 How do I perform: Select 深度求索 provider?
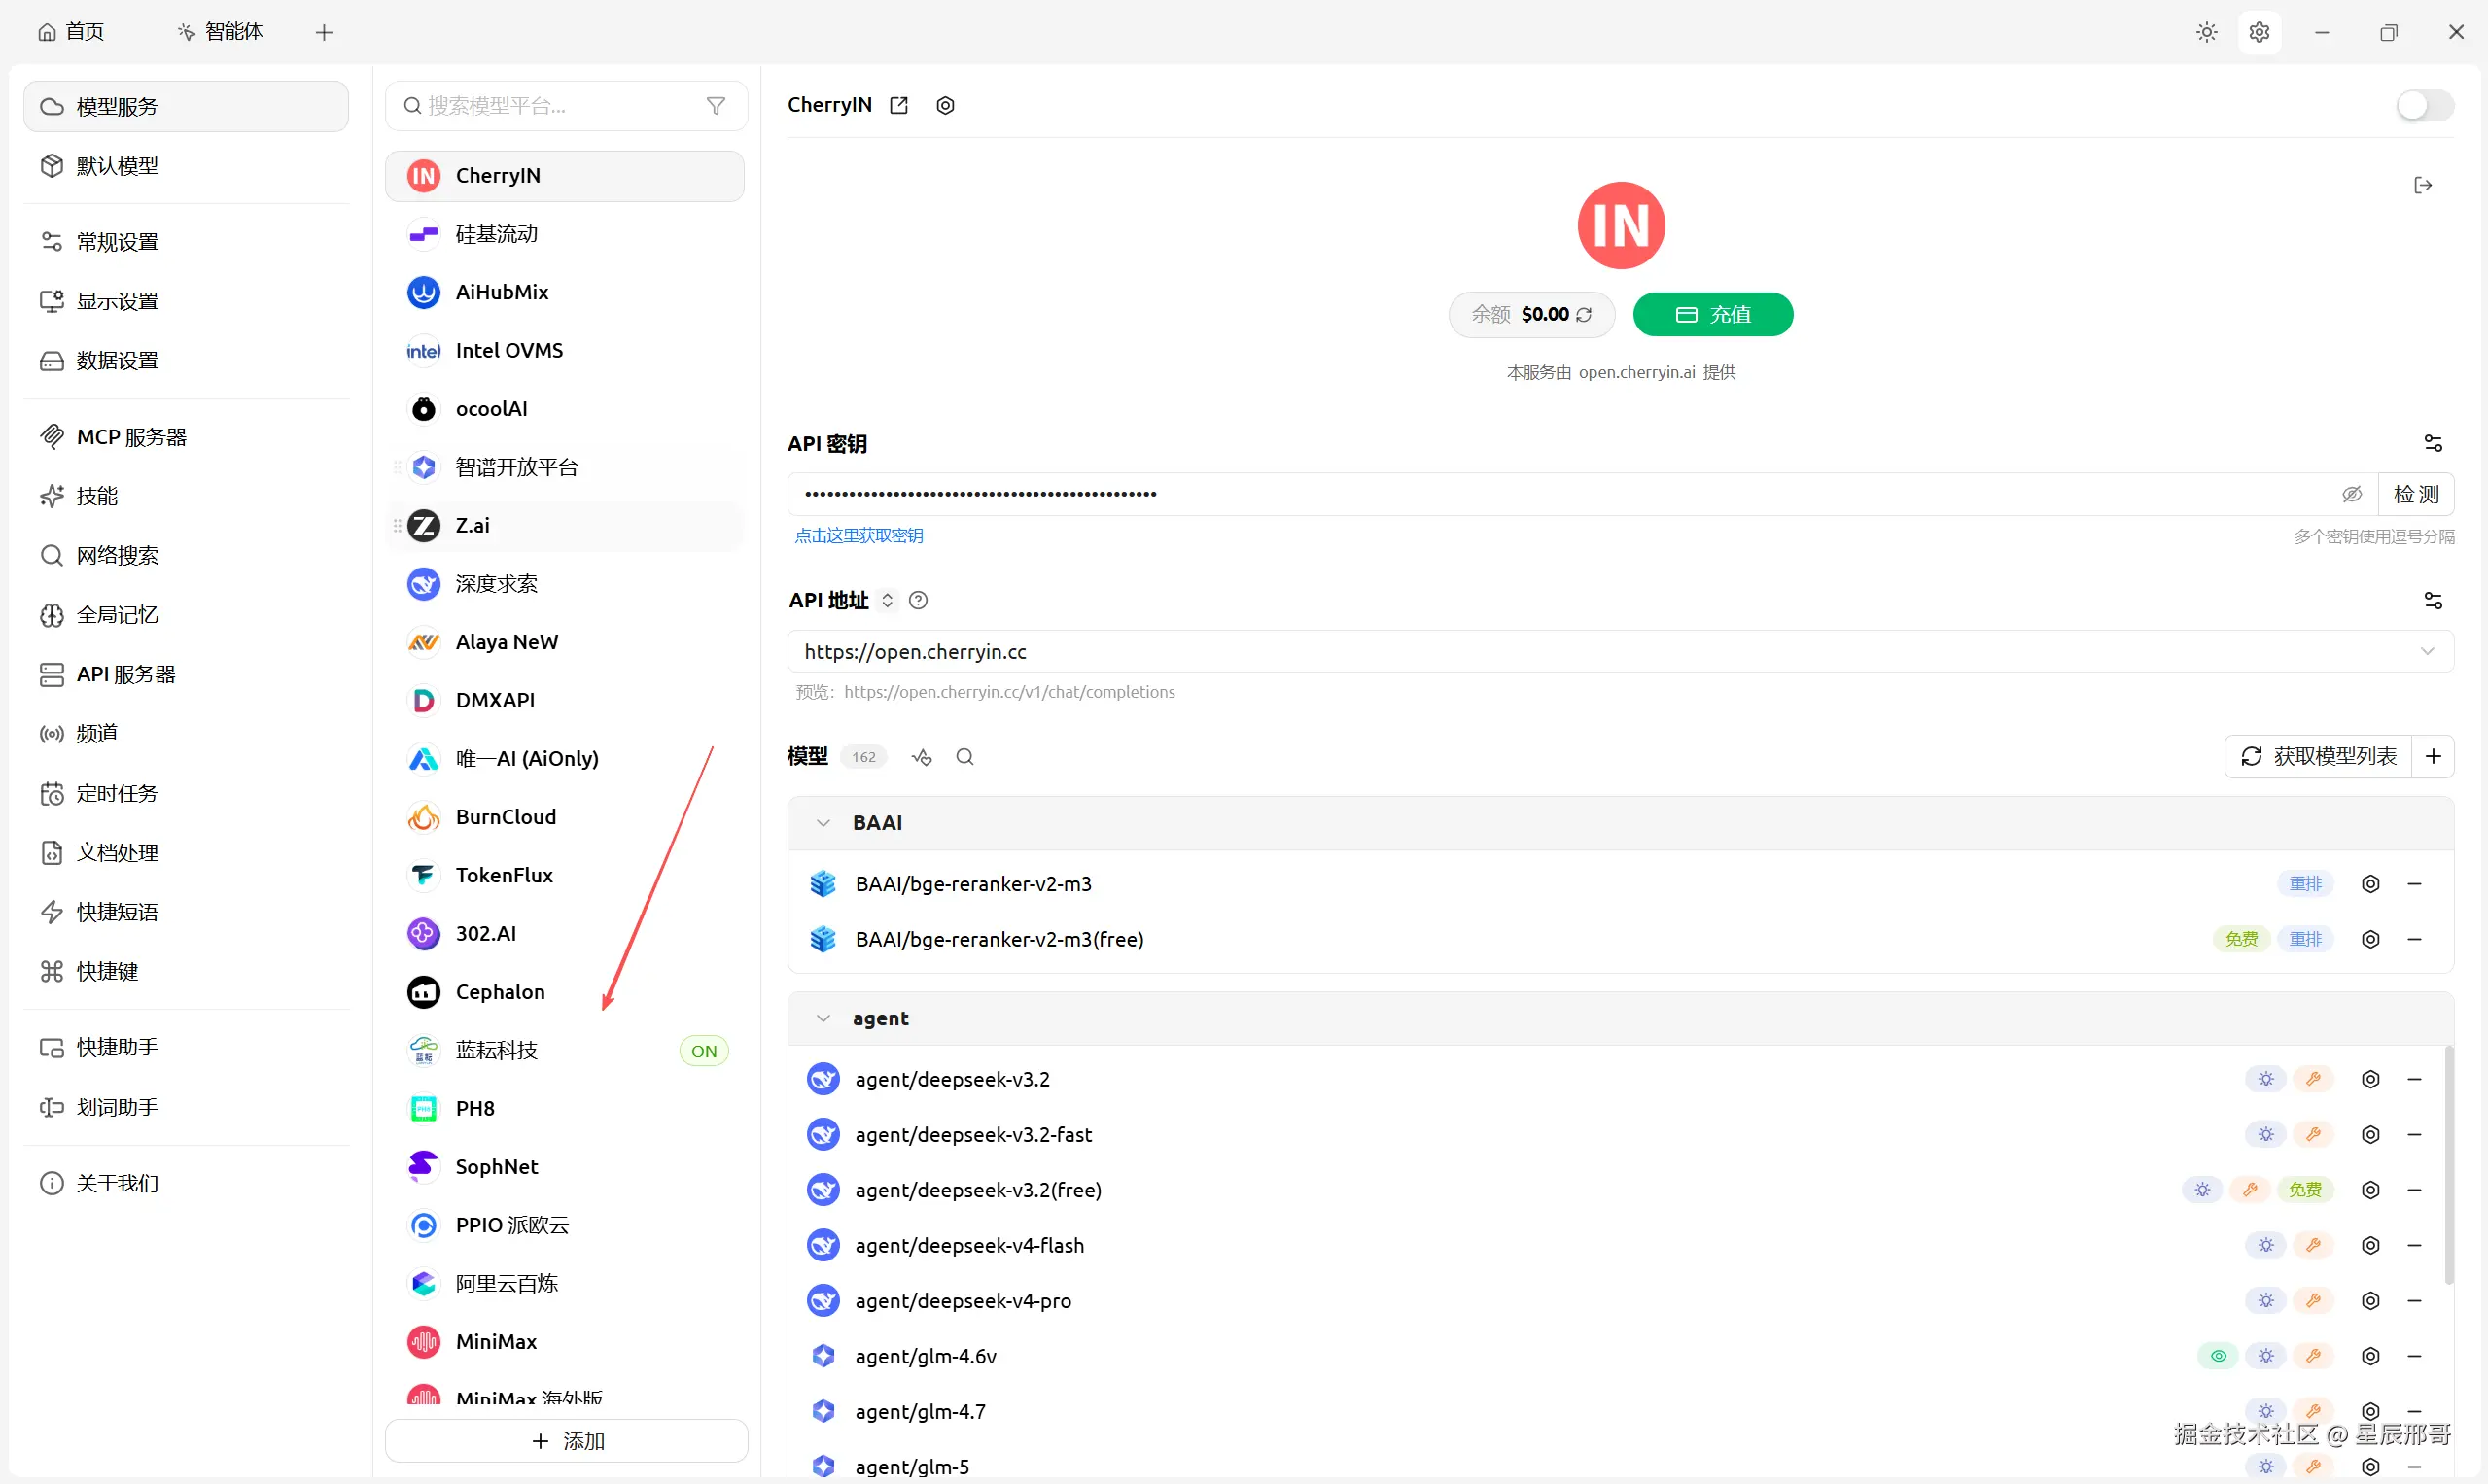[x=565, y=584]
